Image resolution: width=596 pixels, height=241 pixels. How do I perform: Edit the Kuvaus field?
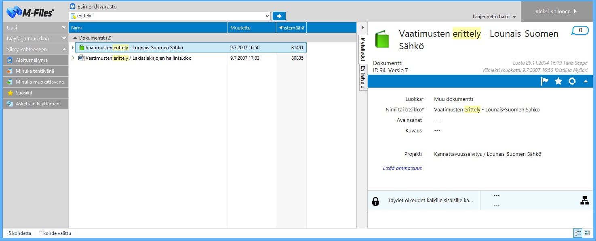point(437,130)
